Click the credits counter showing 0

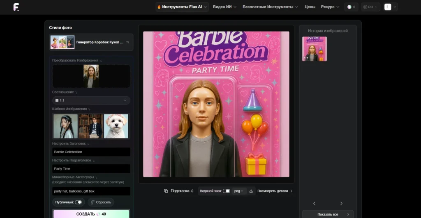click(351, 7)
